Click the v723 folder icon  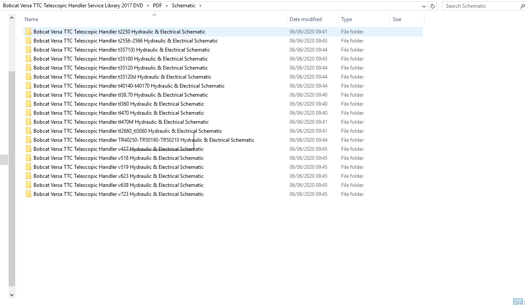click(28, 194)
